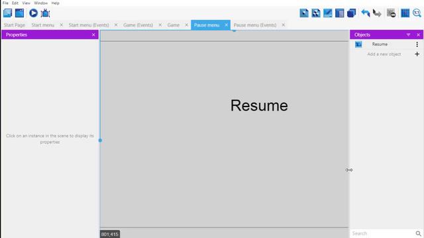Open the instance properties panel icon

coord(328,13)
